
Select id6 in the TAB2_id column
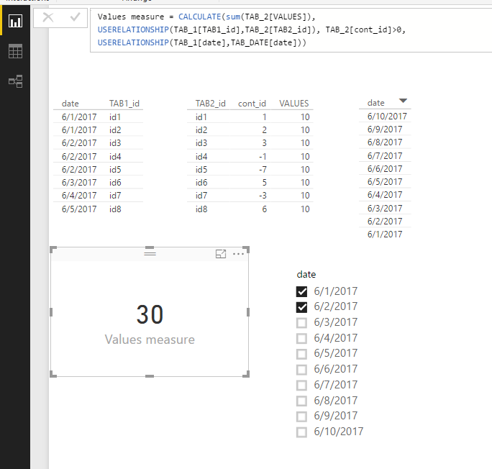[201, 182]
